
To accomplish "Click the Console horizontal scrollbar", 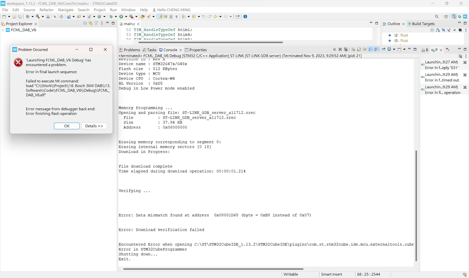I will pyautogui.click(x=213, y=269).
